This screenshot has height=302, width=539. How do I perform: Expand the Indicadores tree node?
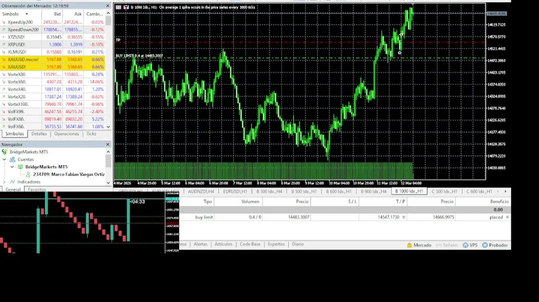tap(5, 182)
